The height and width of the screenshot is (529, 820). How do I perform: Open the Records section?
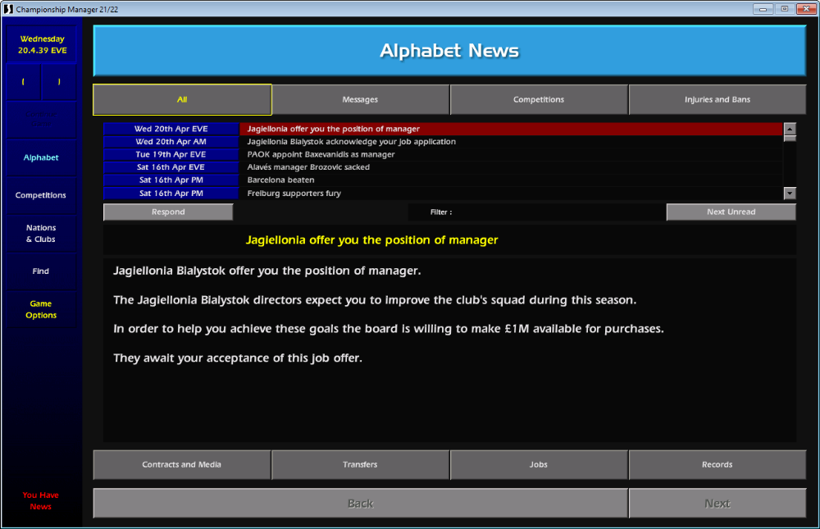click(717, 465)
